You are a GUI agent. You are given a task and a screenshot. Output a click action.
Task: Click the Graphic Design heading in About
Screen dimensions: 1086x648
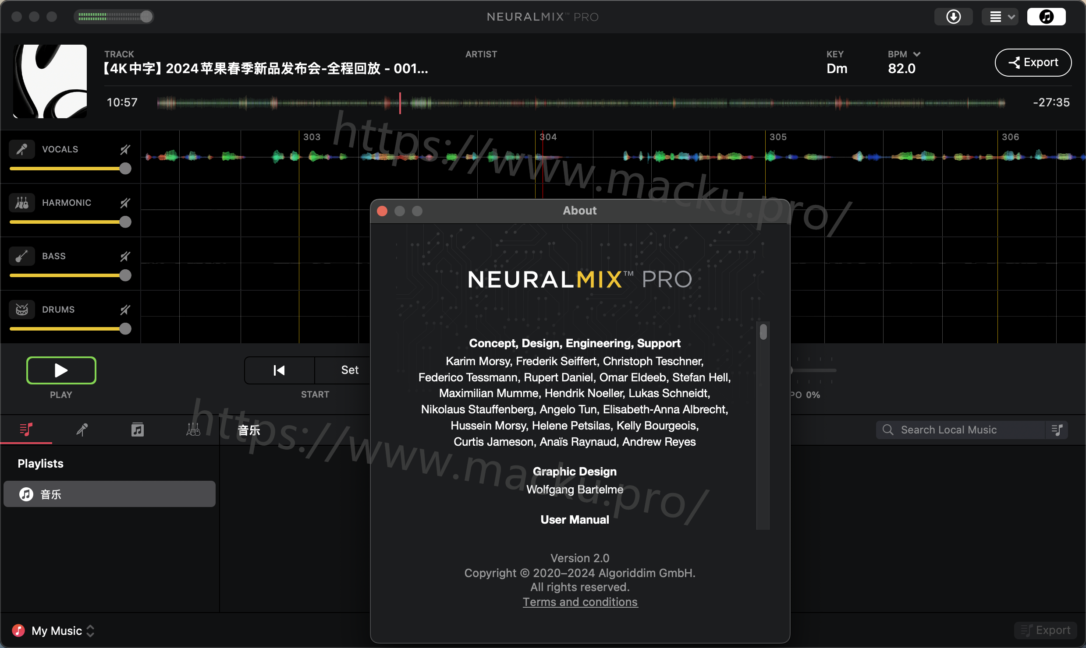coord(575,472)
